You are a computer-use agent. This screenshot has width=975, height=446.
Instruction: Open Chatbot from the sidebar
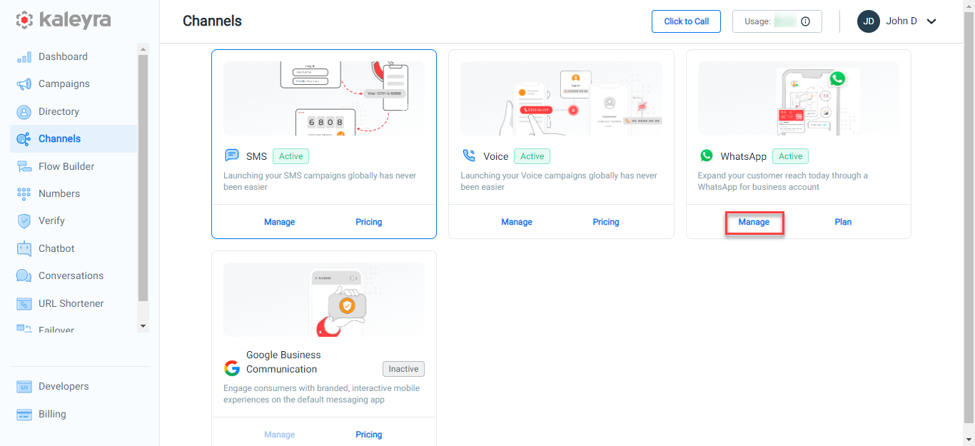click(x=74, y=248)
